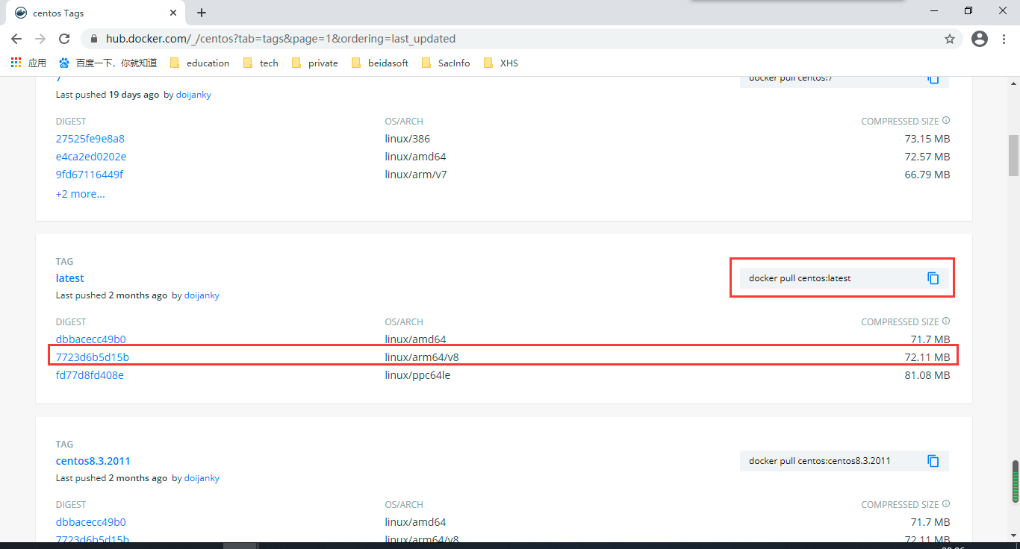Click the 66.79 MB size value

[x=927, y=175]
